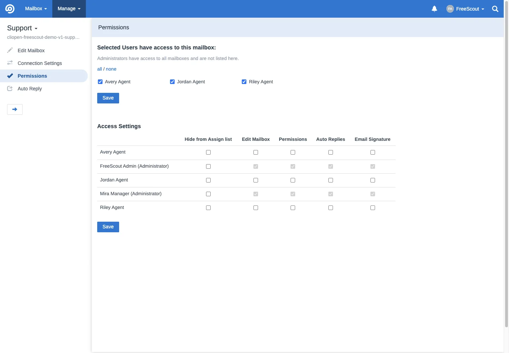The width and height of the screenshot is (509, 353).
Task: Enable Email Signature for Jordan Agent
Action: pyautogui.click(x=373, y=180)
